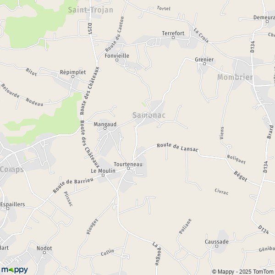Viewport: 275px width, 275px height.
Task: Select the Tourteneau place marker
Action: point(128,168)
